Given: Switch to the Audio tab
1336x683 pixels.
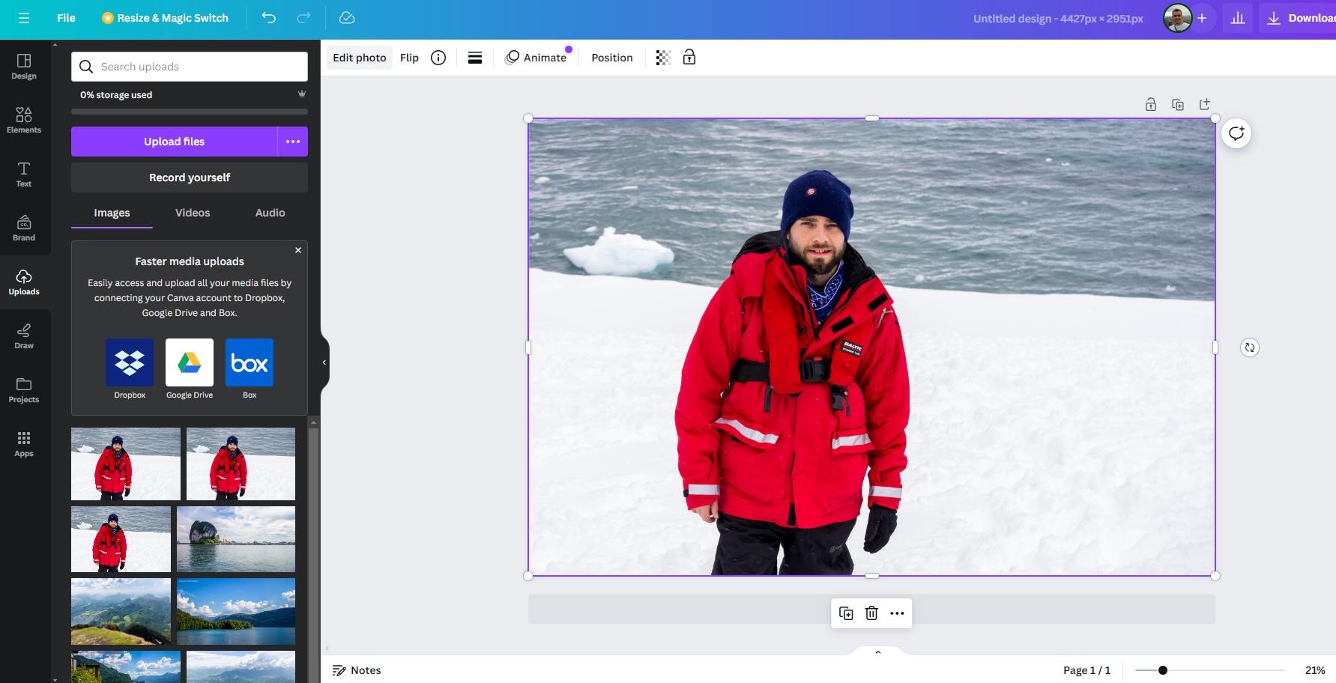Looking at the screenshot, I should click(270, 213).
